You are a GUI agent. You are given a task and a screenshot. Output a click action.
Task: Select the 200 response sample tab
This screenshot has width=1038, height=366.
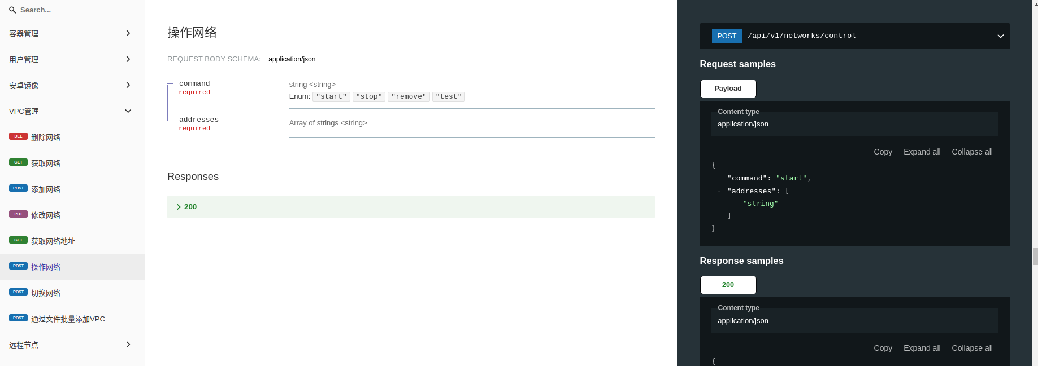click(x=728, y=285)
